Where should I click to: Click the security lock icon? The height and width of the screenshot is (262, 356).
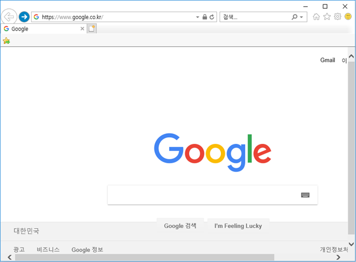(x=205, y=17)
